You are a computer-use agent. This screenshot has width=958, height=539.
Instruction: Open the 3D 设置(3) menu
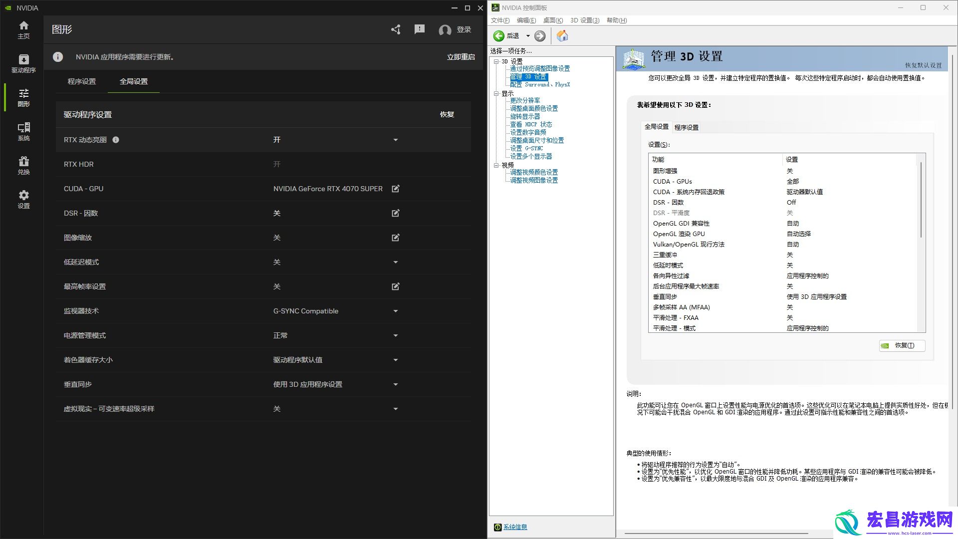[x=585, y=20]
